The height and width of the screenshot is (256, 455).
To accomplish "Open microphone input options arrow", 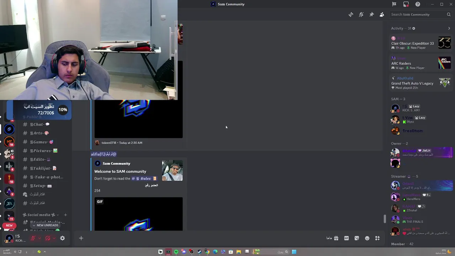I will coord(39,238).
